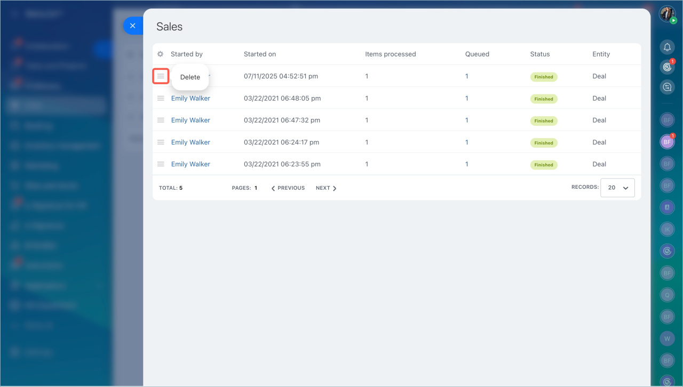Choose Delete from the context menu
The image size is (683, 387).
190,77
